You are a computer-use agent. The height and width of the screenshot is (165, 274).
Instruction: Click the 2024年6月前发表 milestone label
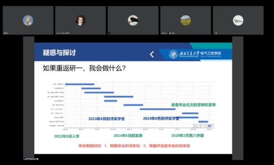point(128,136)
